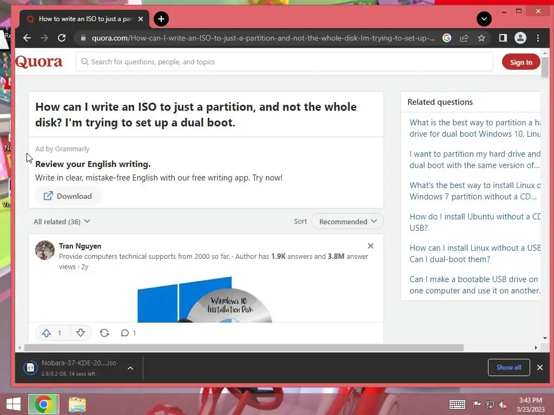
Task: Open the Chrome profile avatar
Action: [520, 38]
